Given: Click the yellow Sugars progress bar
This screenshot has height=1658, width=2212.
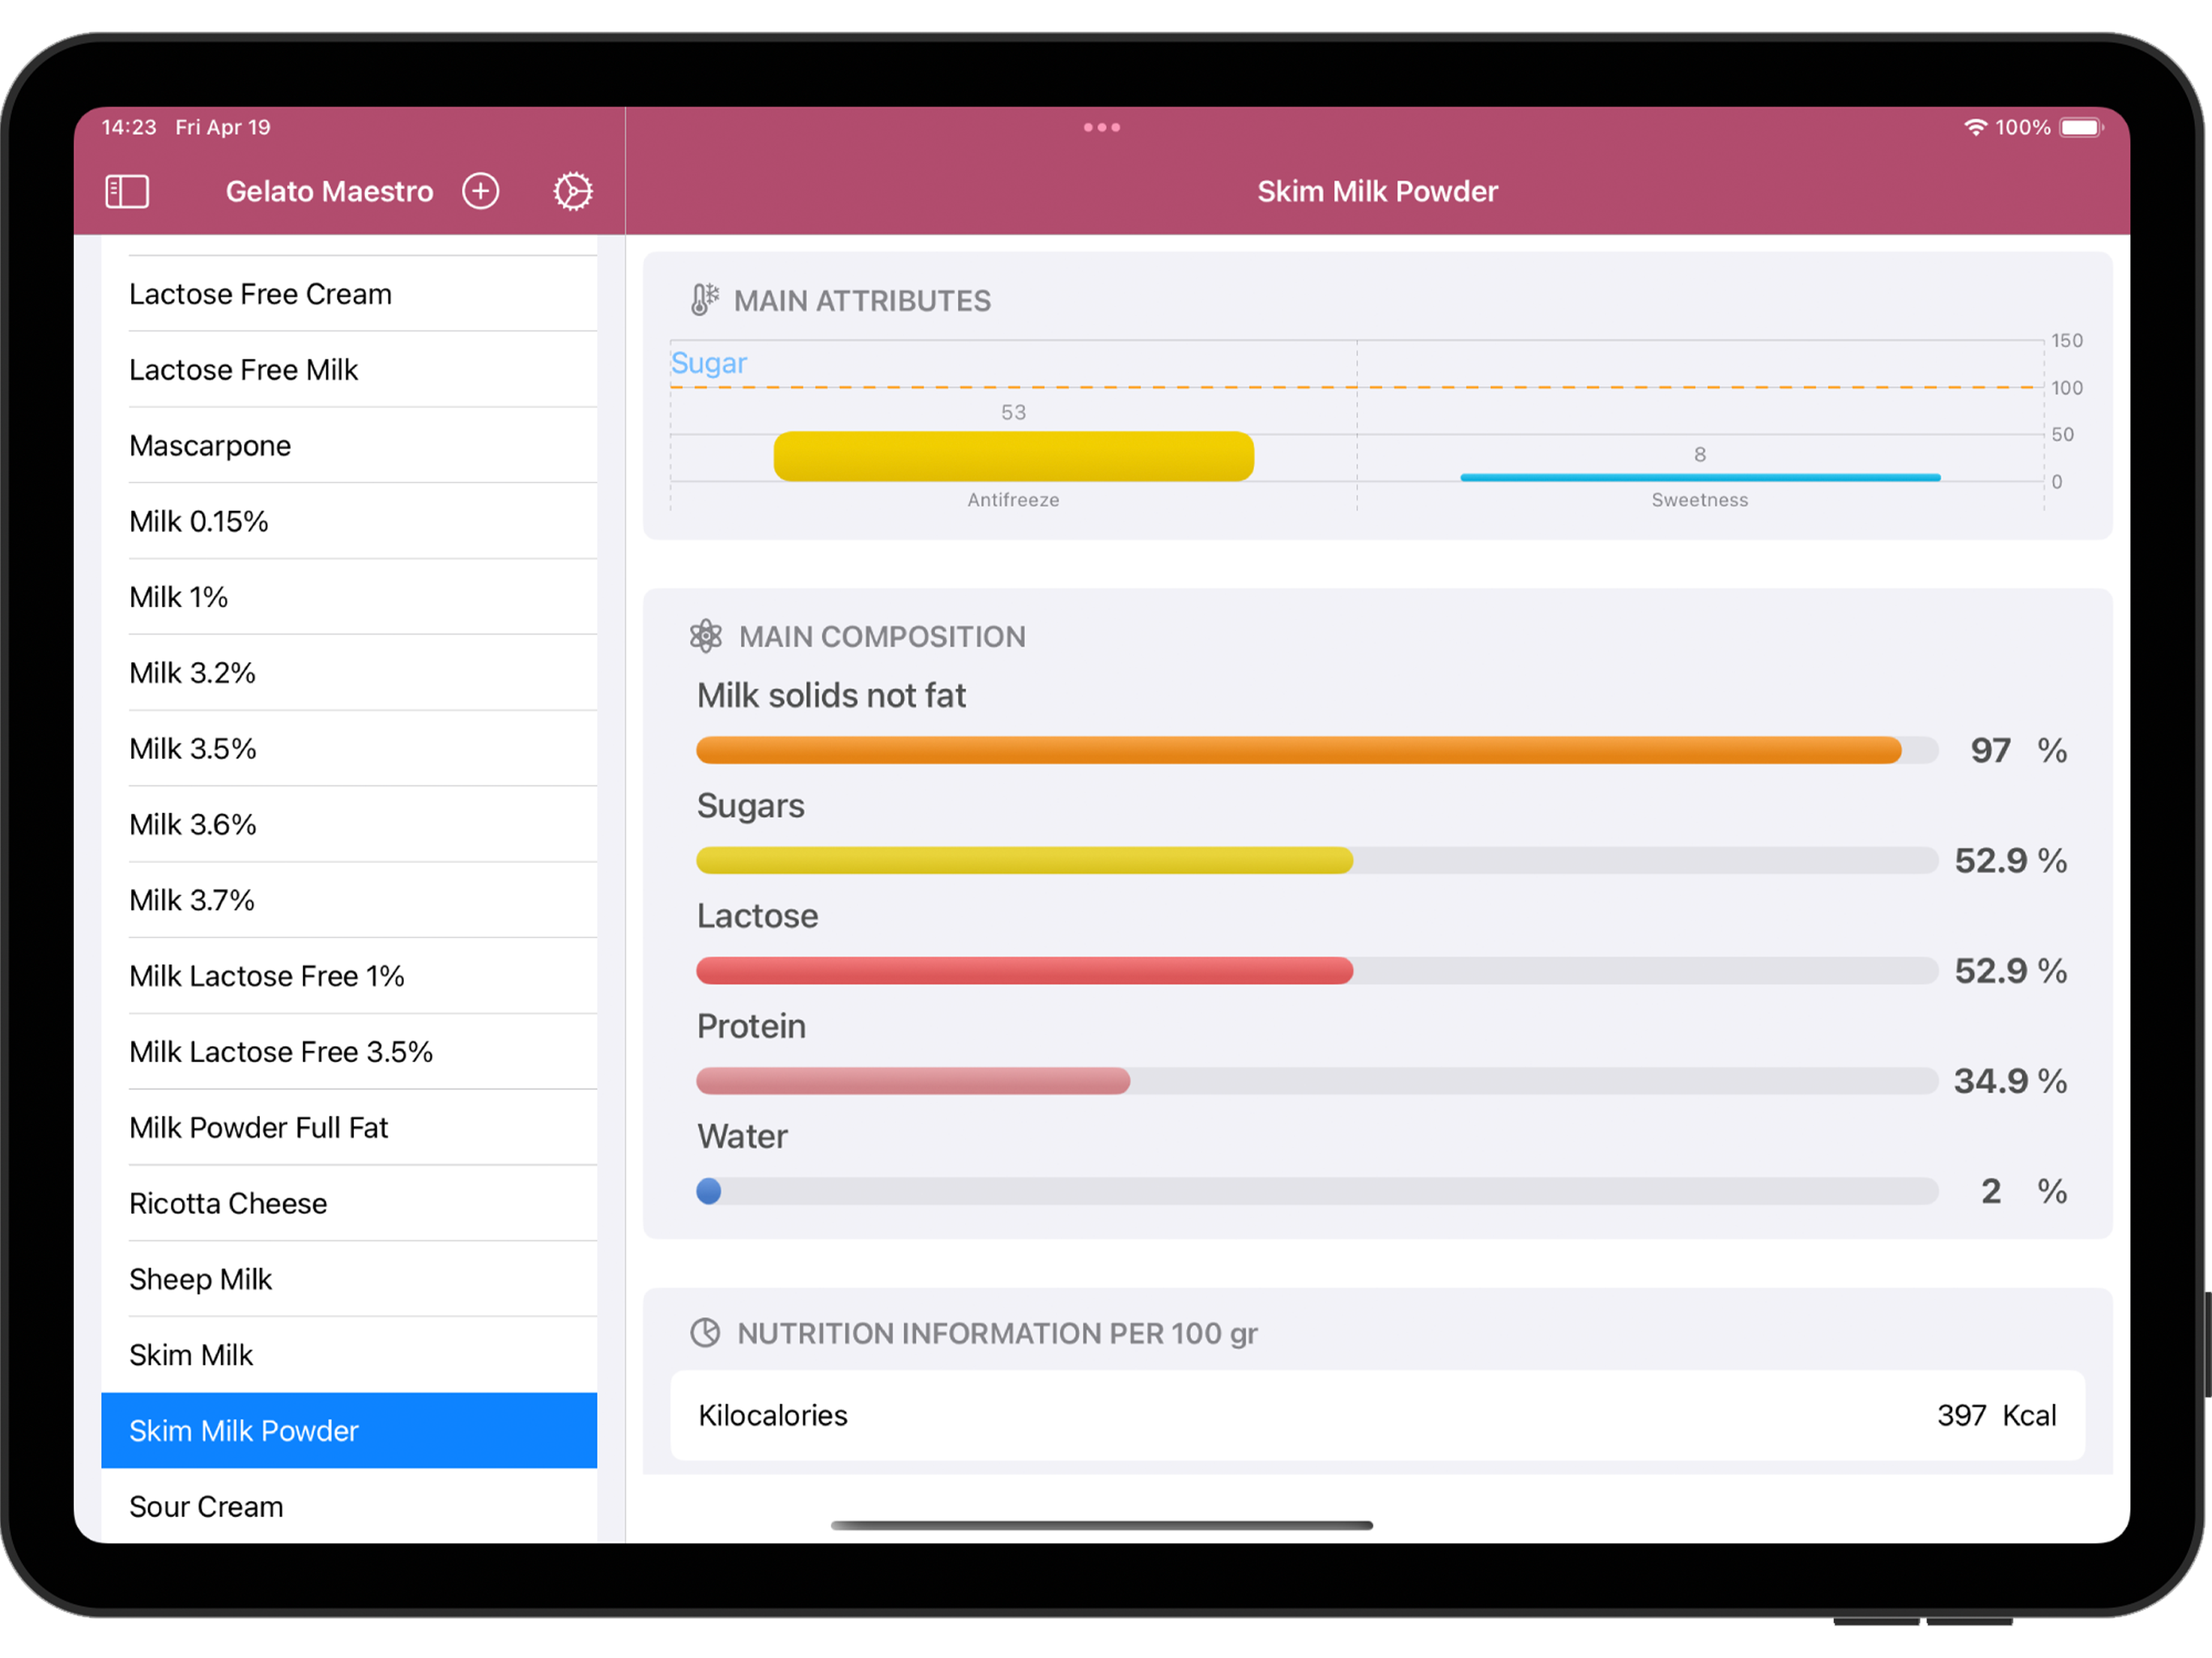Looking at the screenshot, I should (1317, 861).
